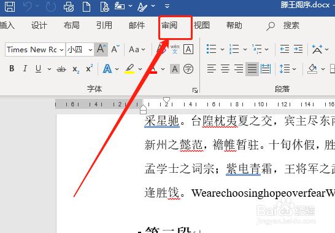Open line and paragraph spacing options
The image size is (335, 233).
285,69
